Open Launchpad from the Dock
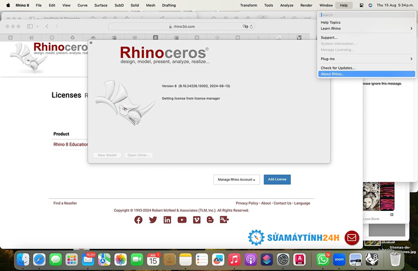Viewport: 418px width, 271px height. click(72, 259)
